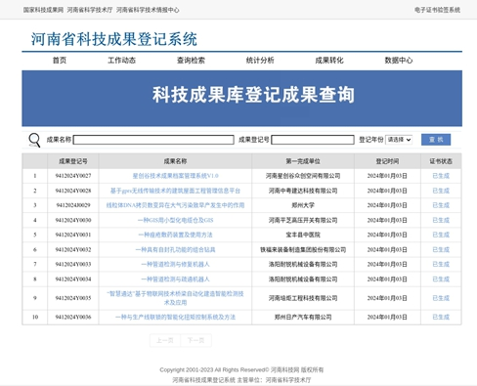Click 已生成 status for row 9412024Y0034
Image resolution: width=477 pixels, height=386 pixels.
(441, 279)
